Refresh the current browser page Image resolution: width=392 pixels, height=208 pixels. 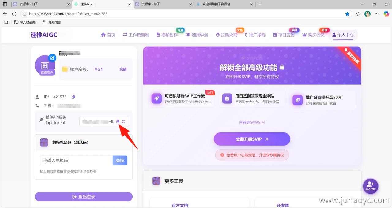pyautogui.click(x=14, y=14)
